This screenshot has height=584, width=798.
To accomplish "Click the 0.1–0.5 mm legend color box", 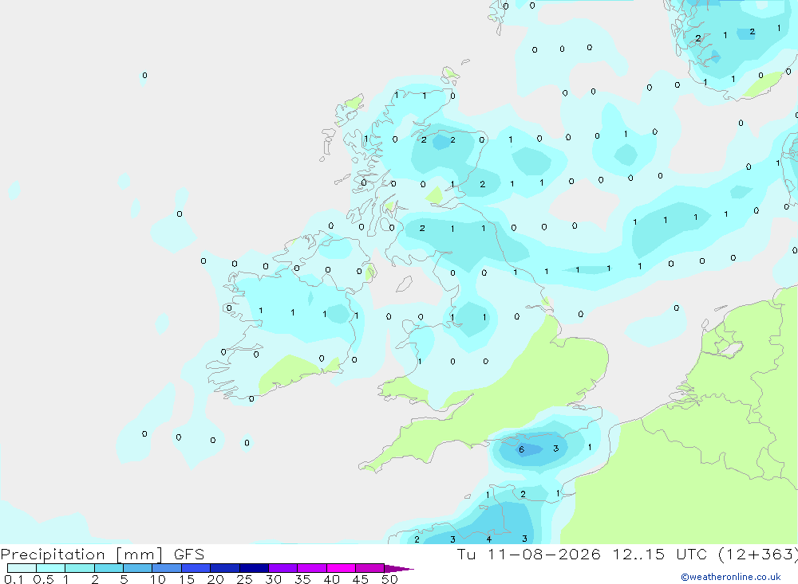I will pyautogui.click(x=22, y=568).
